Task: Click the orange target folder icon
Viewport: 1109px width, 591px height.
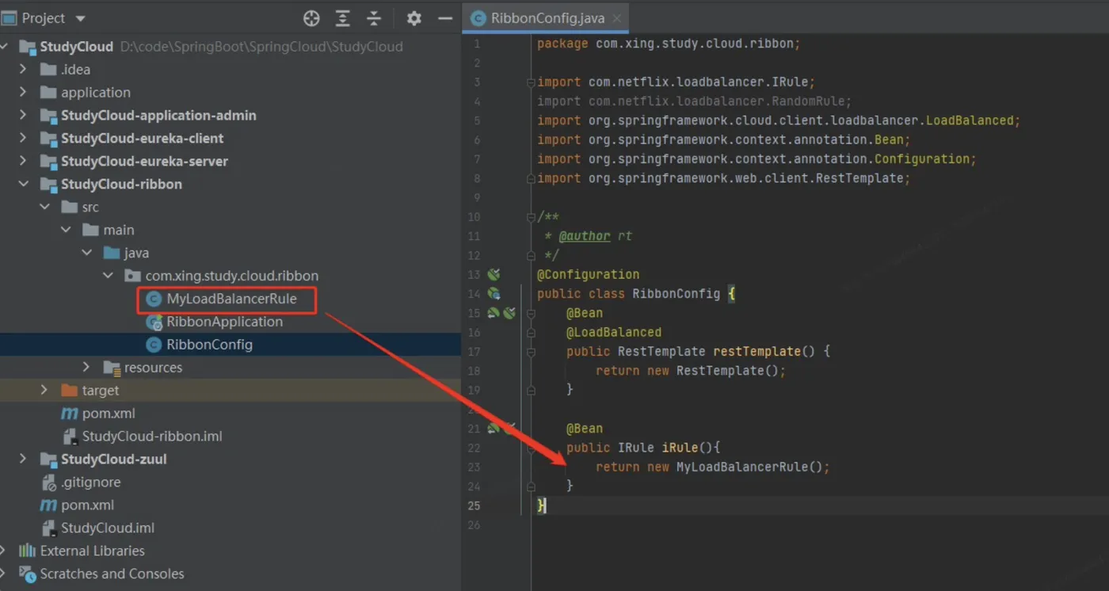Action: 70,391
